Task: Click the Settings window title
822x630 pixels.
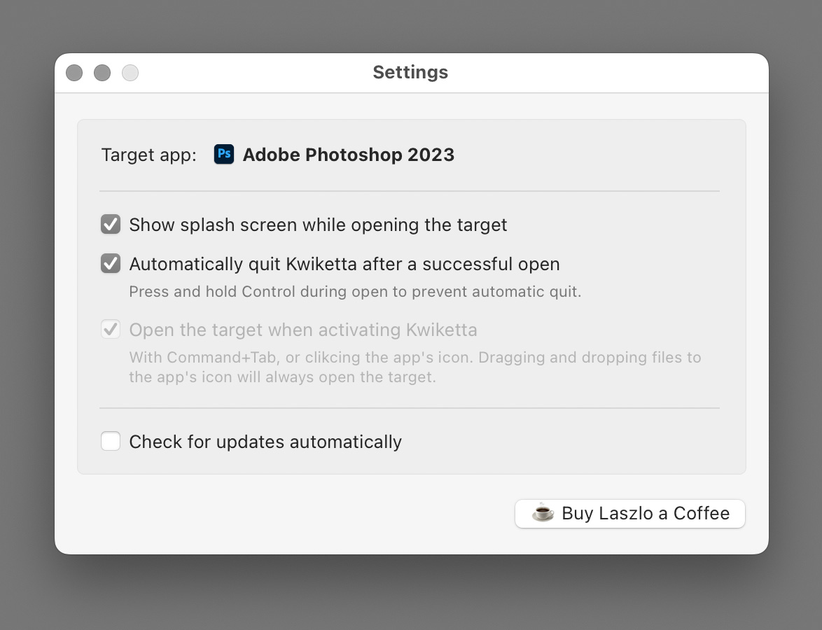Action: tap(410, 72)
